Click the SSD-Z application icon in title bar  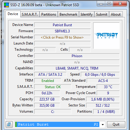6,5
